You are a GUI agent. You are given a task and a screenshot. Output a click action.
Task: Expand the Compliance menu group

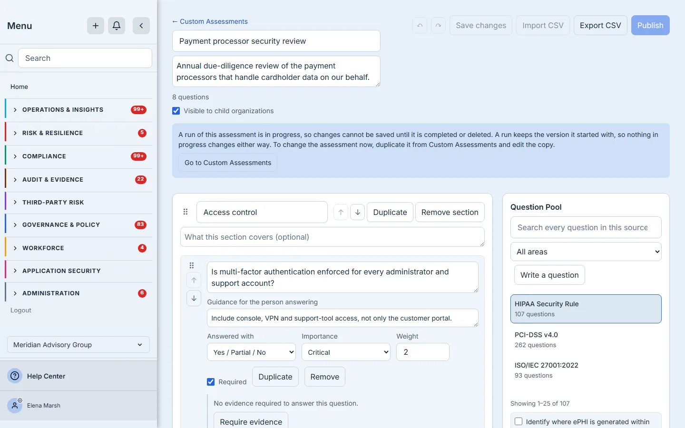point(79,156)
